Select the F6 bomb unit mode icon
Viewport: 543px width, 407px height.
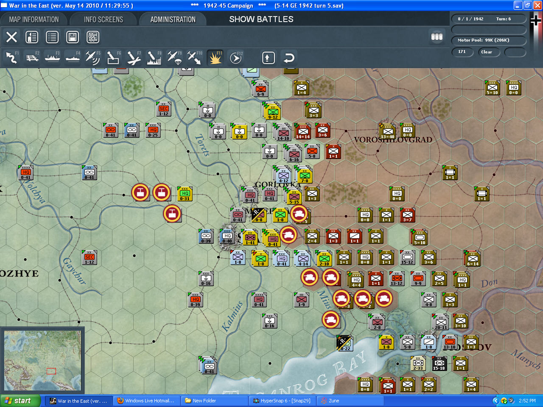(x=113, y=58)
